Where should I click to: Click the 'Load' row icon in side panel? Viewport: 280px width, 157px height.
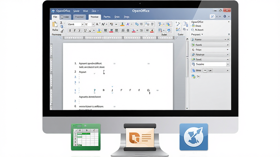[x=193, y=59]
